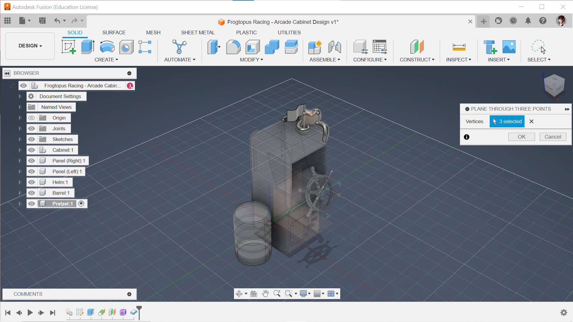573x322 pixels.
Task: Select the Hole tool
Action: pos(126,47)
